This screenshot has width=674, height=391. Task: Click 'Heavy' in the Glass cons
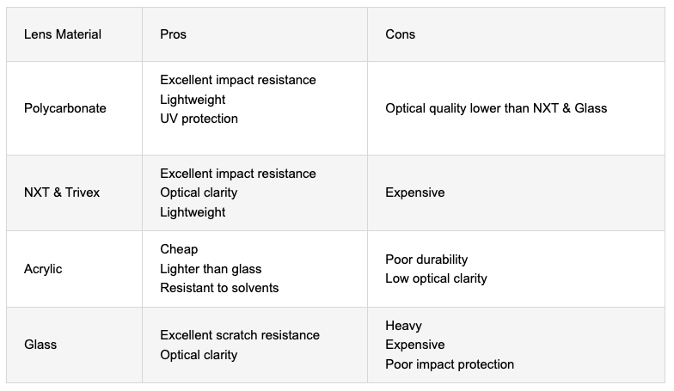(403, 326)
